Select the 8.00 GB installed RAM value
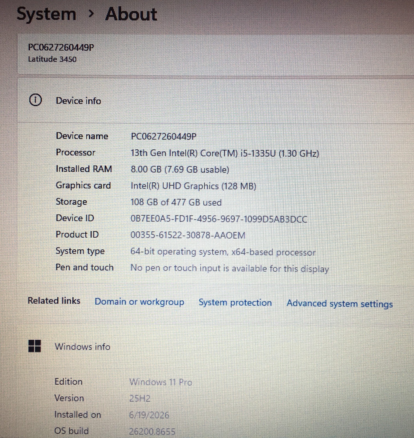Screen dimensions: 414x438 [180, 169]
